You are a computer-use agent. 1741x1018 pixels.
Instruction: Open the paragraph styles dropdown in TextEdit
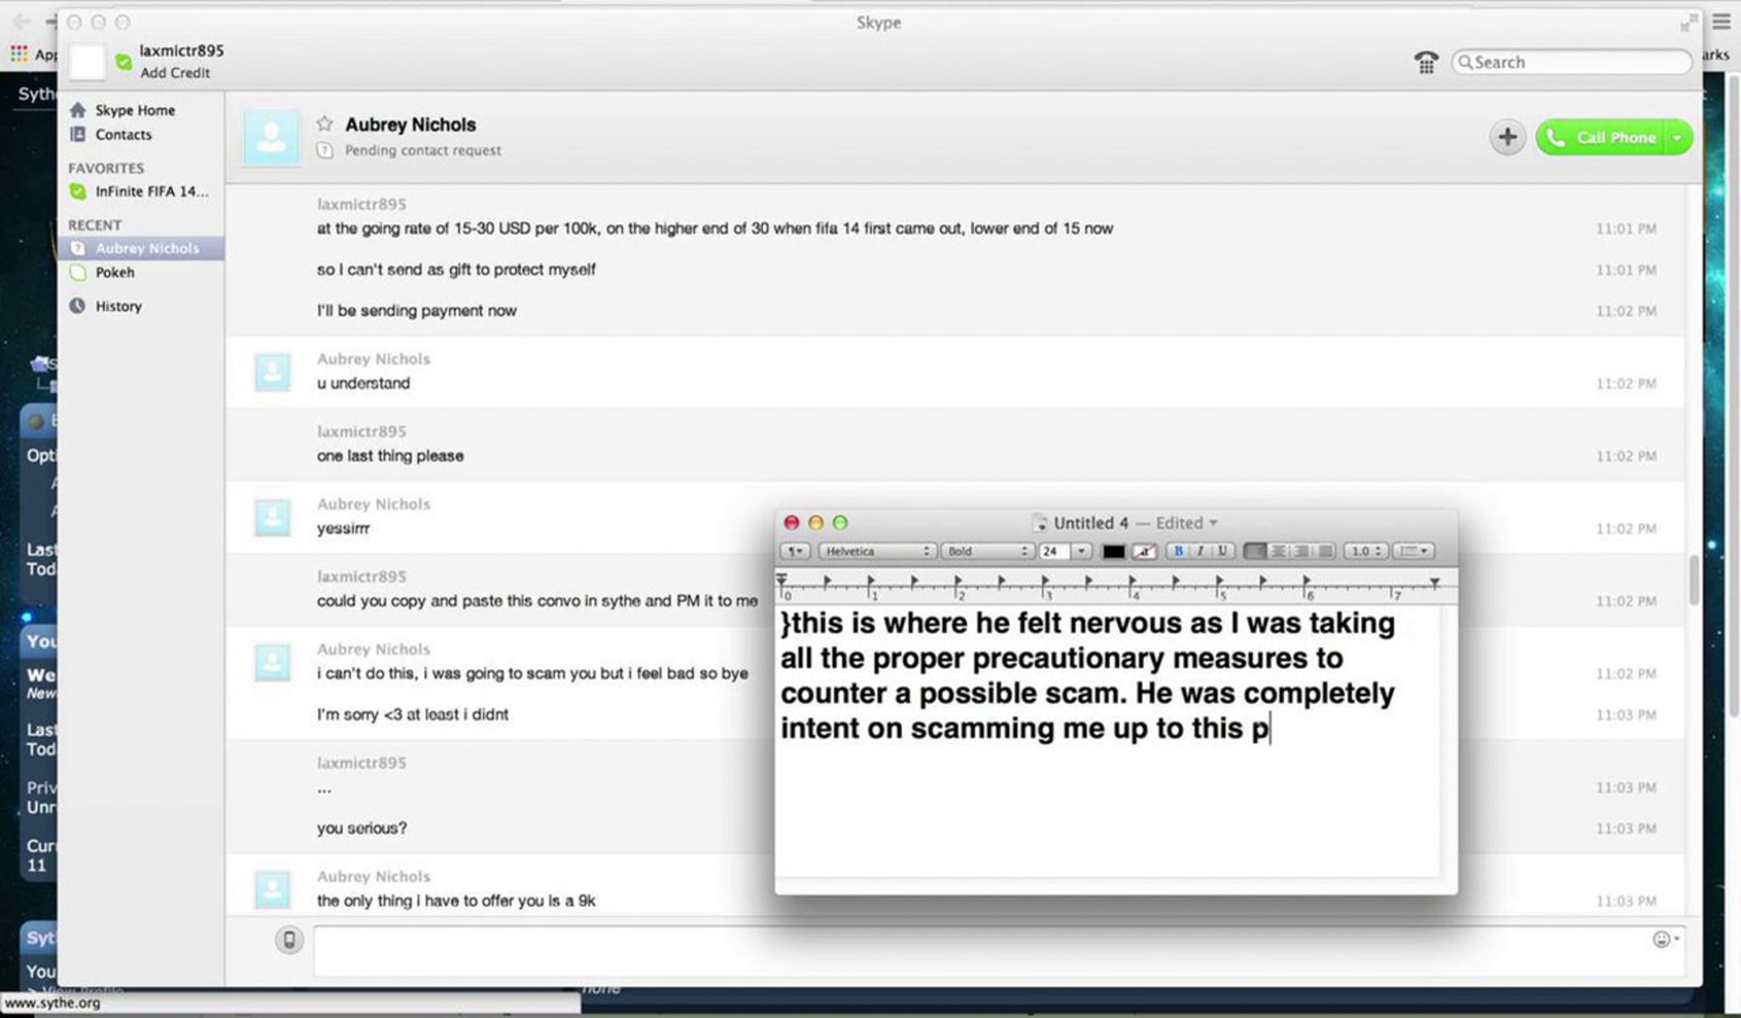[x=796, y=551]
